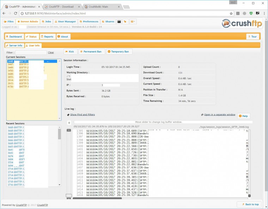The width and height of the screenshot is (268, 209).
Task: Select HTTP session 4156
Action: coord(32,87)
